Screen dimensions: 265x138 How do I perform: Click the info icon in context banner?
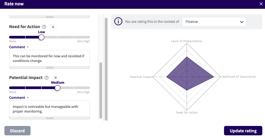coord(118,21)
